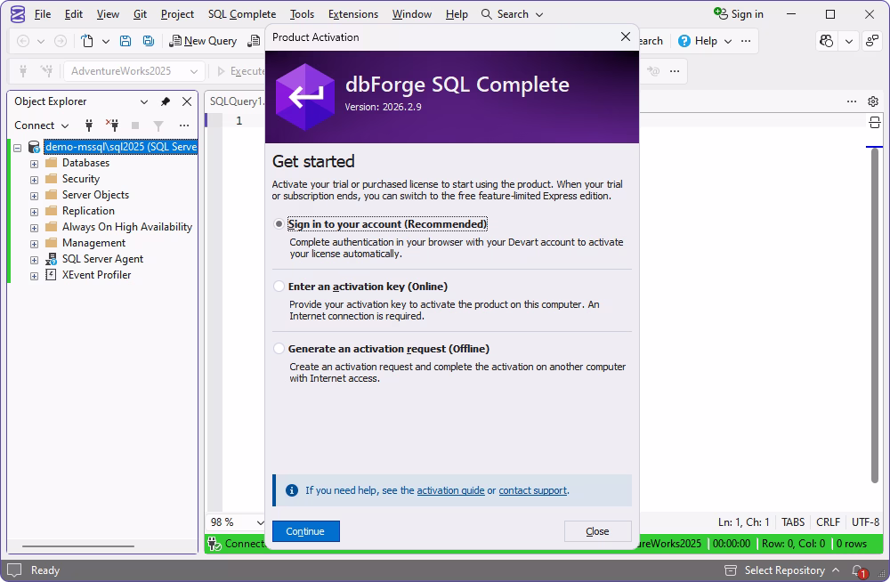Click the Close button in activation dialog

click(x=598, y=531)
